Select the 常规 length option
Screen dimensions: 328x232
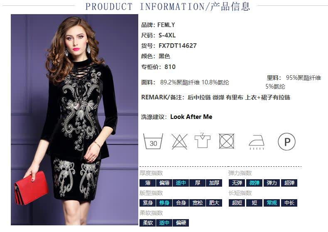(272, 202)
